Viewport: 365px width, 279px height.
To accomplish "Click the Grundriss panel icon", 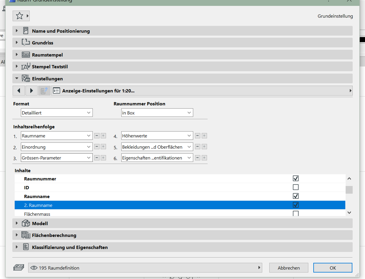I will click(26, 43).
